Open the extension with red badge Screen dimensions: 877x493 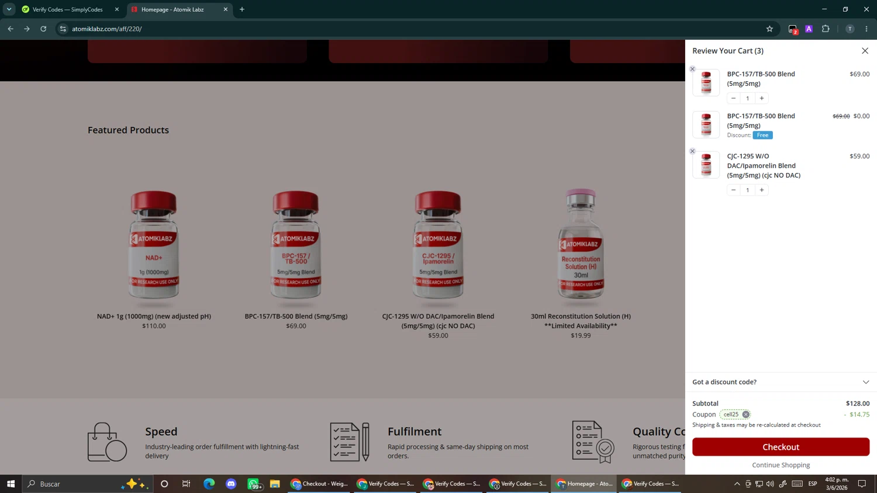click(x=793, y=29)
